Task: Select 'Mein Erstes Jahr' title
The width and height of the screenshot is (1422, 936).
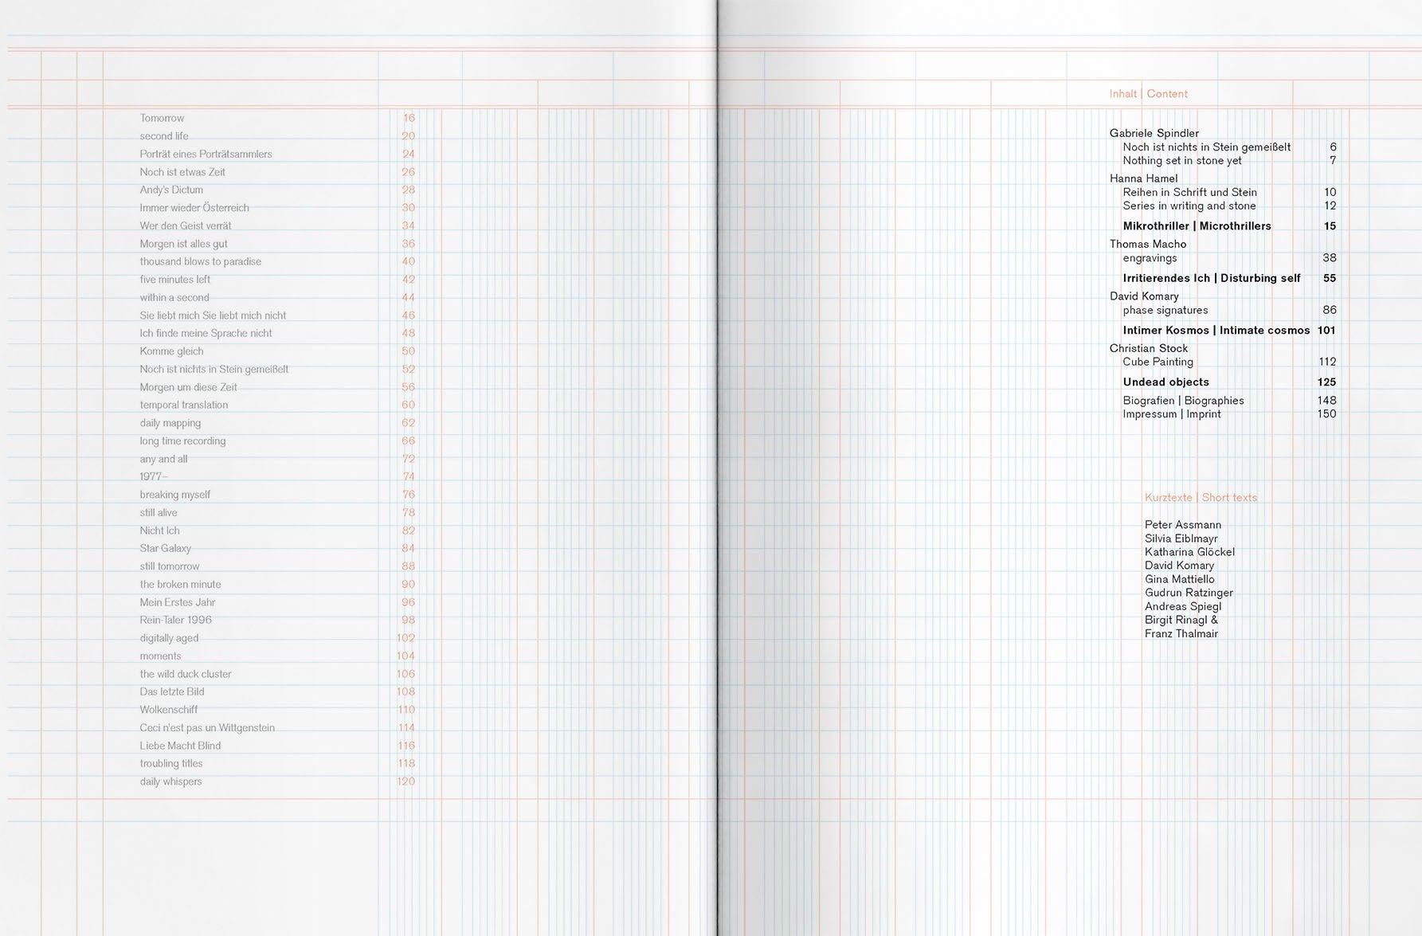Action: tap(177, 602)
